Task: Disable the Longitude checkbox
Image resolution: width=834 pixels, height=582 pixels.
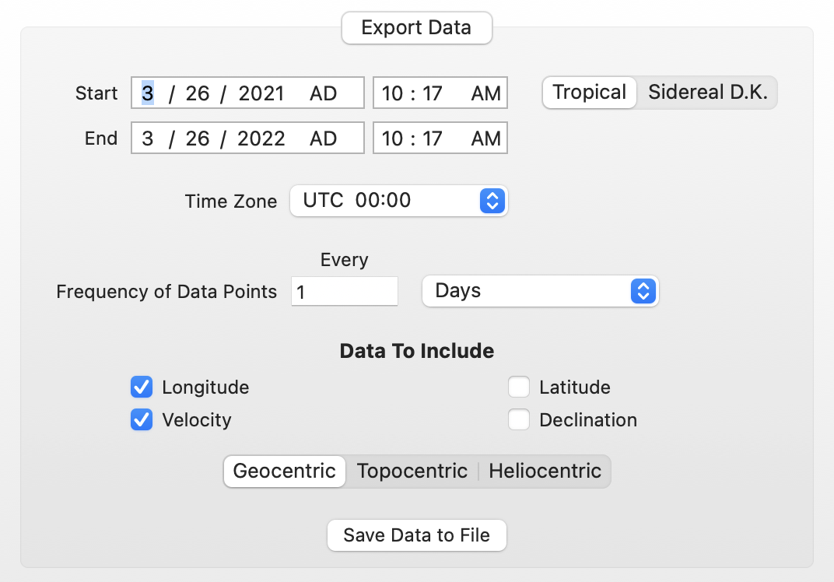Action: click(x=141, y=387)
